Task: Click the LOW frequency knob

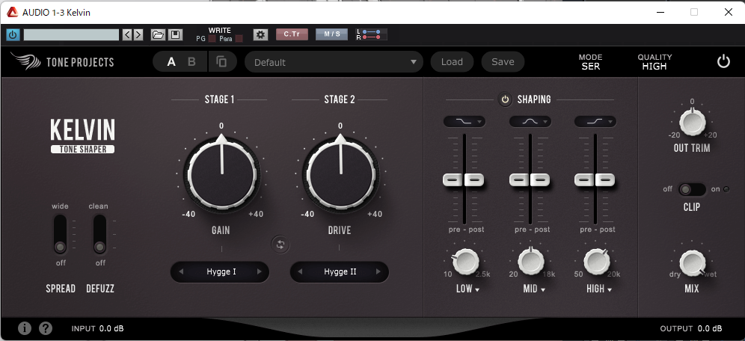Action: [465, 261]
